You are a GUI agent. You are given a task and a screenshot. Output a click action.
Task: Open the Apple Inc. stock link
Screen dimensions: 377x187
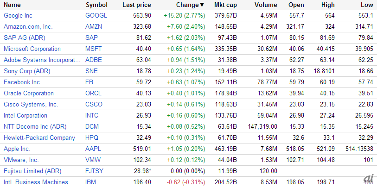pos(17,149)
